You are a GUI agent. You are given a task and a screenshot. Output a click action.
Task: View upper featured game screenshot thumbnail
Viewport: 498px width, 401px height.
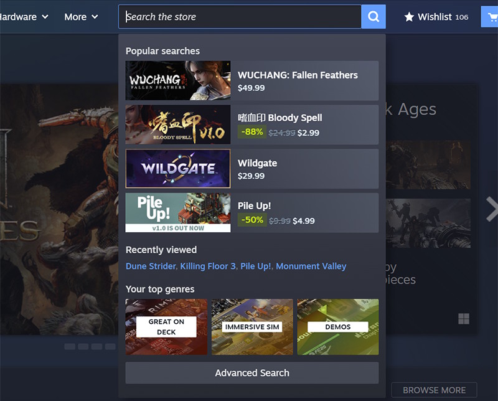point(428,165)
